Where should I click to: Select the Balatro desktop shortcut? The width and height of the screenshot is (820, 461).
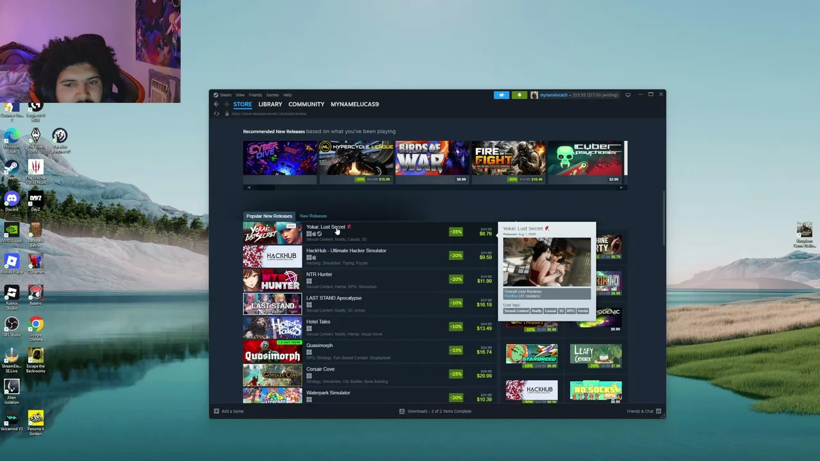pyautogui.click(x=35, y=295)
